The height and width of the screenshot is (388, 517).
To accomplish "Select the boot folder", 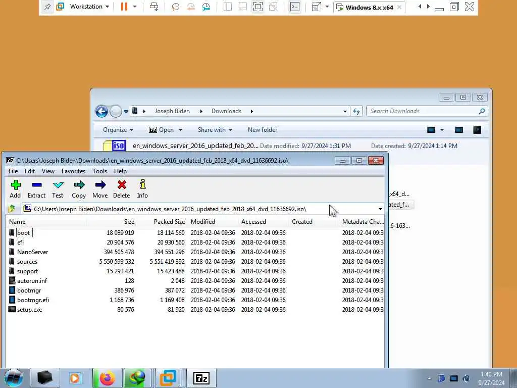I will pyautogui.click(x=23, y=233).
